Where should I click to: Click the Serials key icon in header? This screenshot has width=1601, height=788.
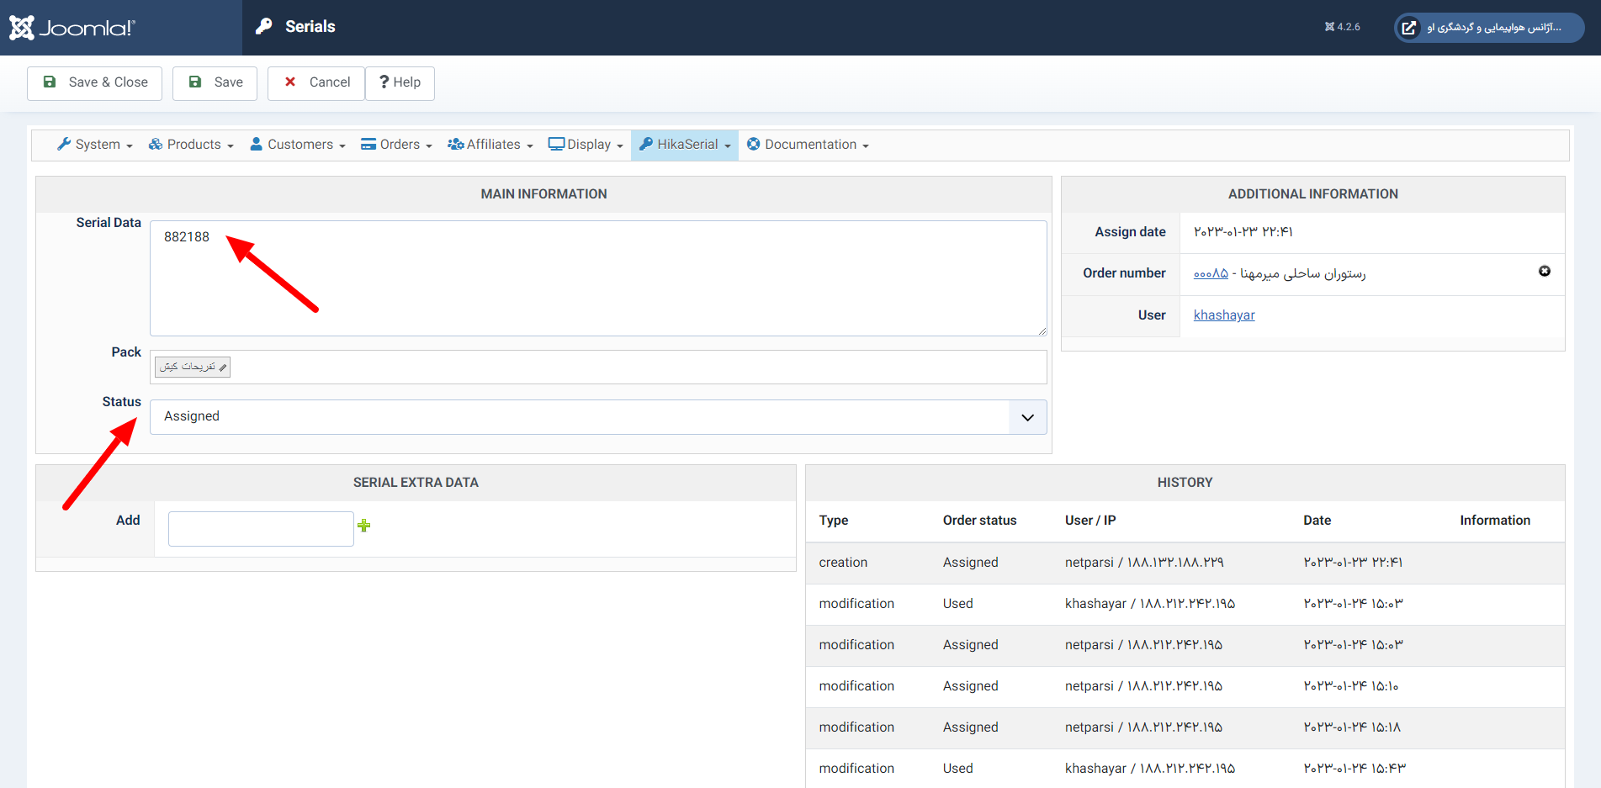[x=264, y=26]
